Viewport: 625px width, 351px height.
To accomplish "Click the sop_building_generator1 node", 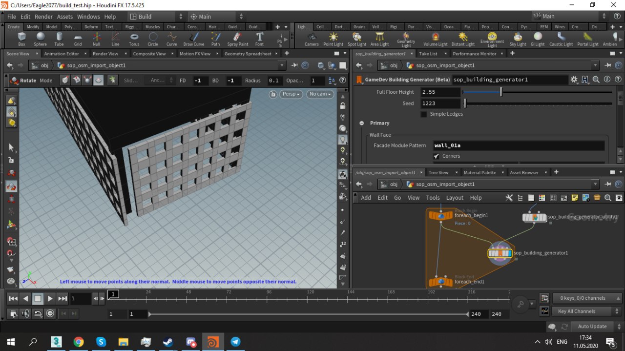I will coord(500,253).
